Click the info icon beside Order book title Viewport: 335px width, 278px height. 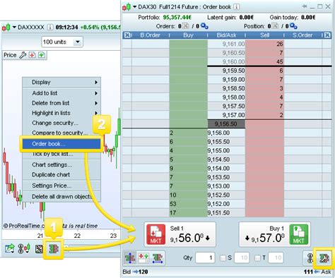[x=237, y=7]
